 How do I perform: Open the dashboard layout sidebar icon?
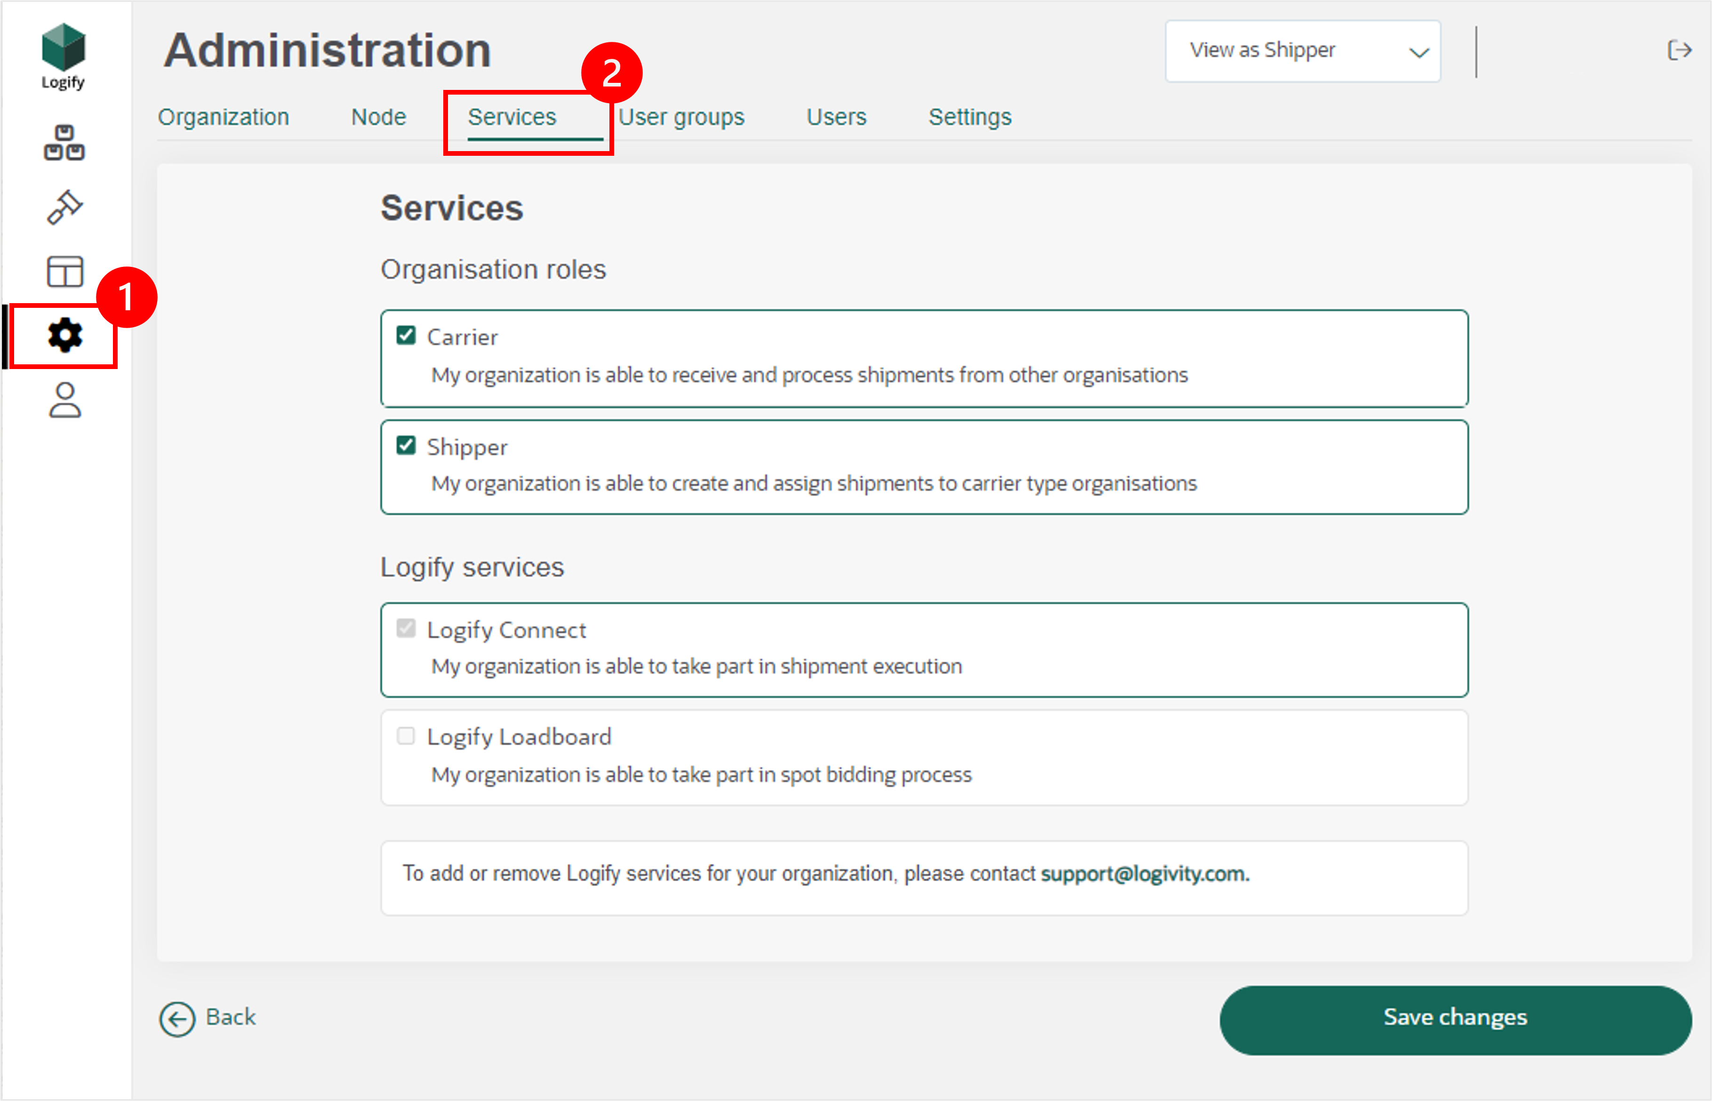pos(64,272)
